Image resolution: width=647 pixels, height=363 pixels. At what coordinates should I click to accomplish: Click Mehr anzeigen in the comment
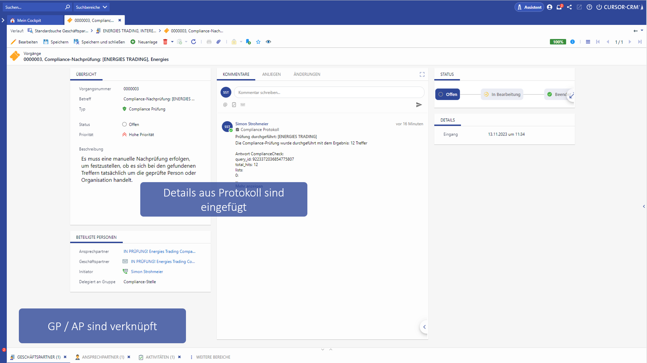(249, 186)
